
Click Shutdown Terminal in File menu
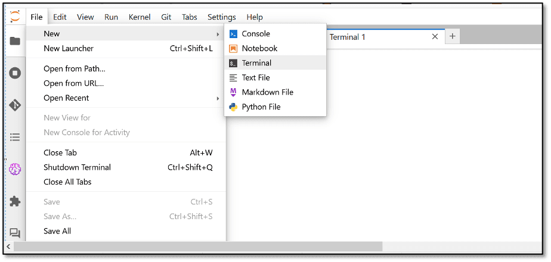[77, 167]
